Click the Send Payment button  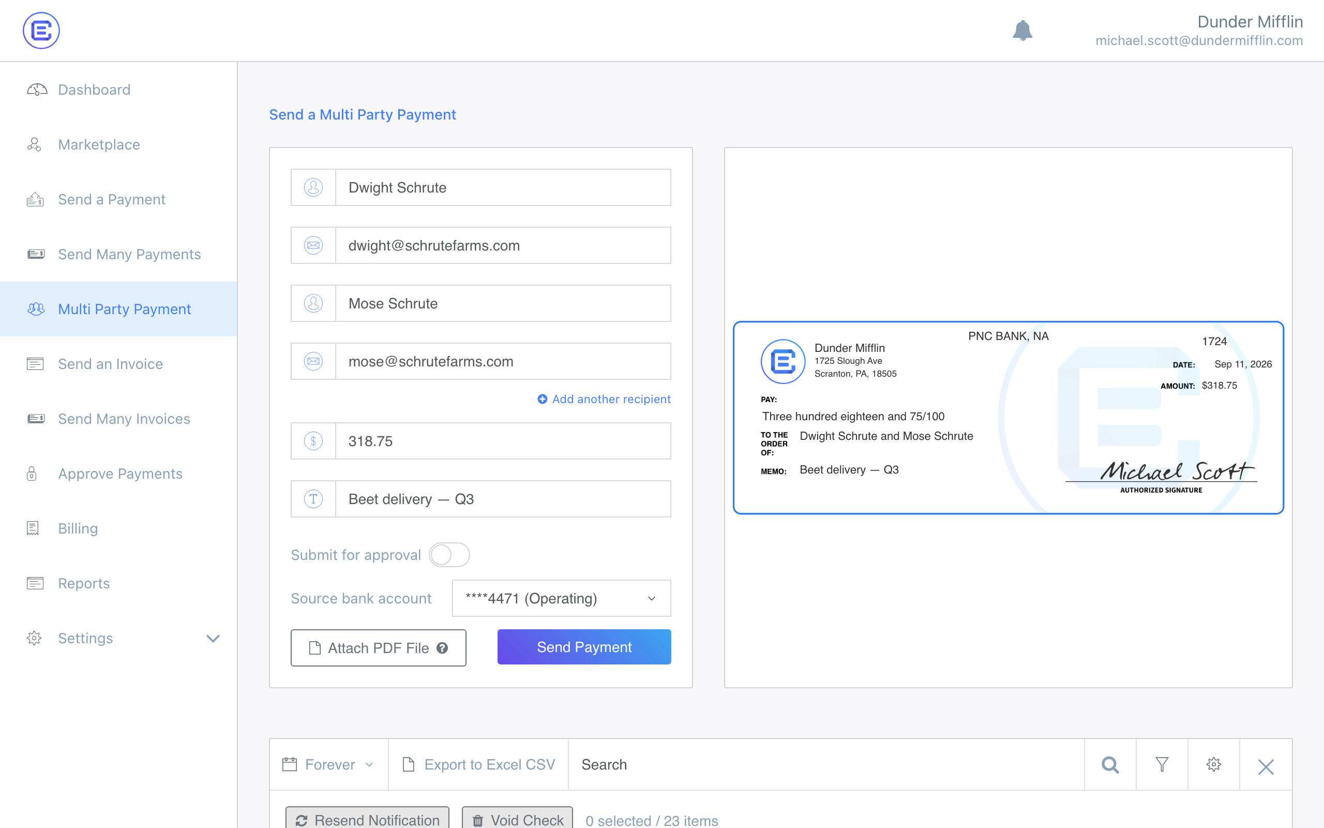point(584,647)
